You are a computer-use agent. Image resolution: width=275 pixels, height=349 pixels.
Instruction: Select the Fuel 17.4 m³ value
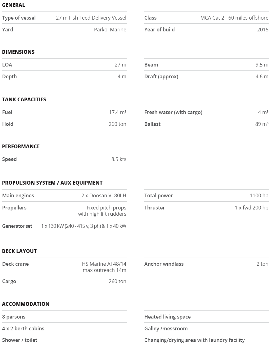[x=117, y=112]
